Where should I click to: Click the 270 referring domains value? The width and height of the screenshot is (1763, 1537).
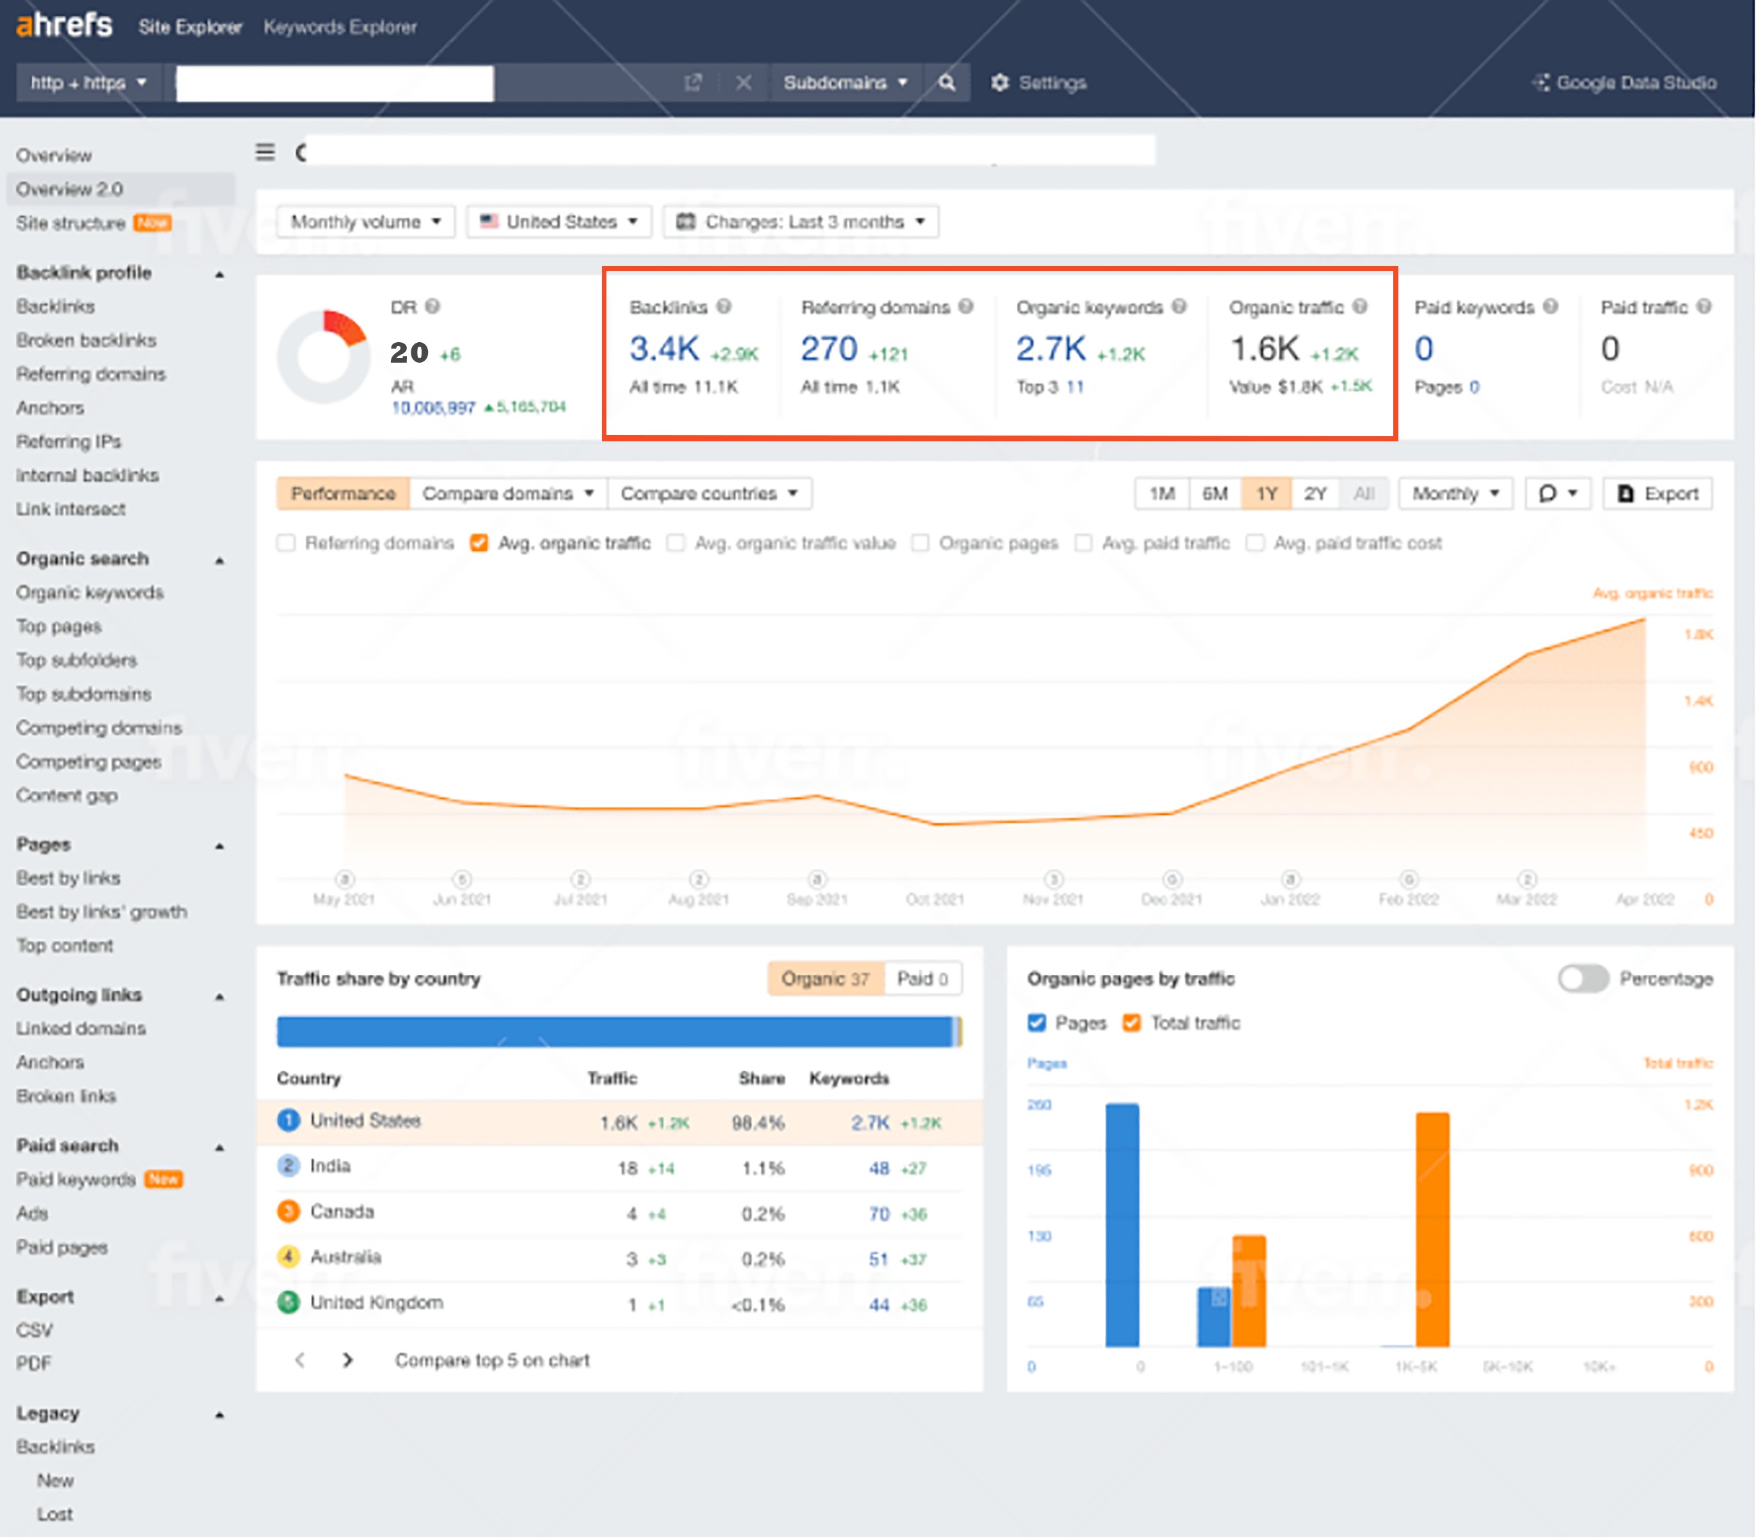pyautogui.click(x=830, y=348)
